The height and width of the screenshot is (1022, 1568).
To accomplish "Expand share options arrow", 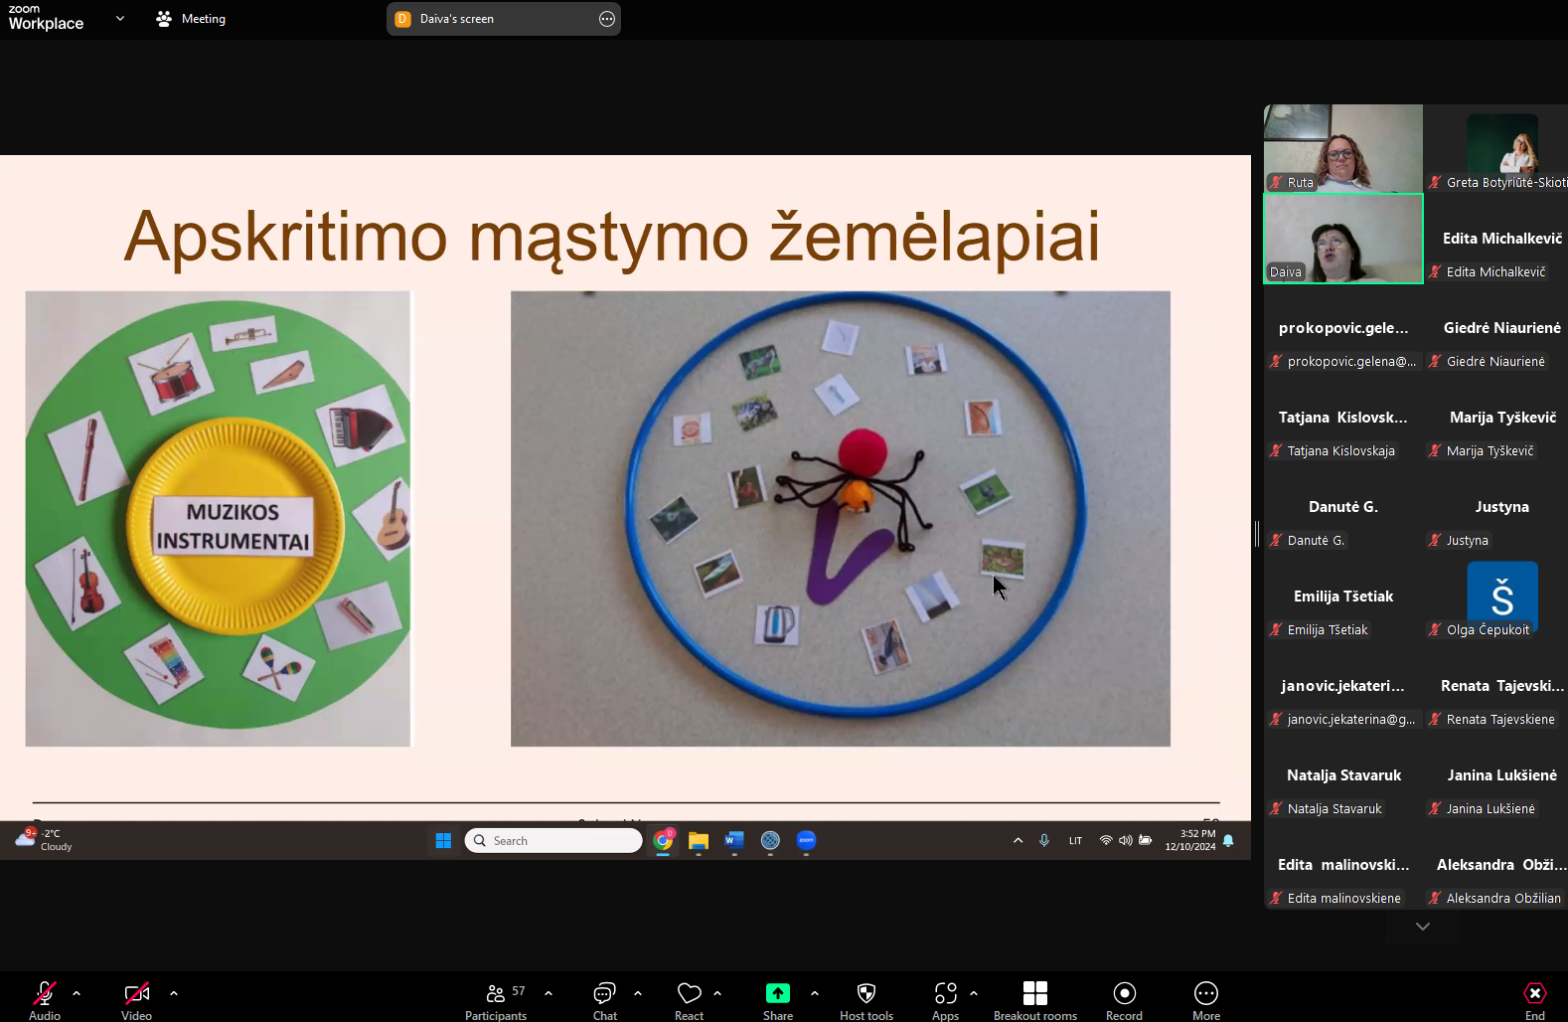I will coord(815,993).
